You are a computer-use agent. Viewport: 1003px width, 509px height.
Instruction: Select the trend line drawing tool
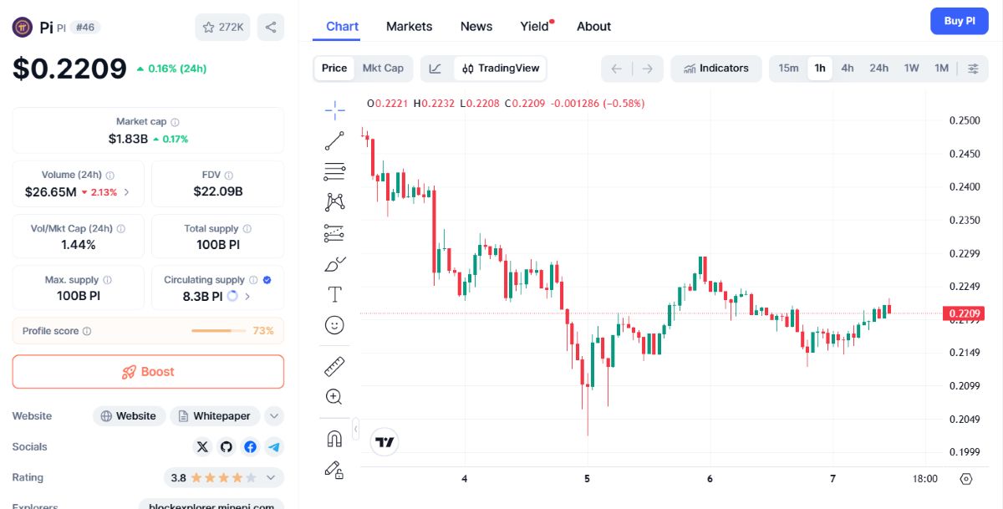click(334, 141)
